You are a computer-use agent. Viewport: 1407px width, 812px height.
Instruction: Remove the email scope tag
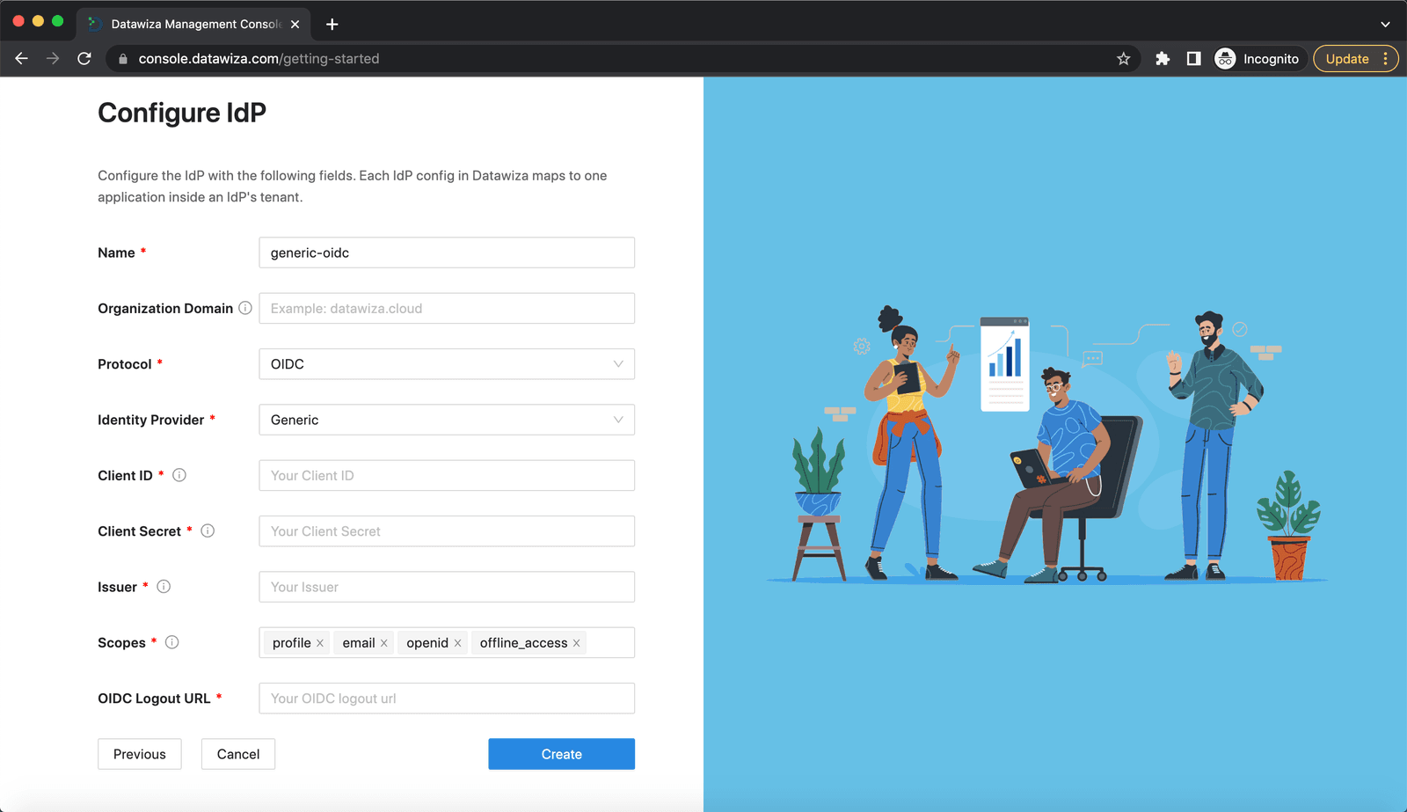pos(384,643)
